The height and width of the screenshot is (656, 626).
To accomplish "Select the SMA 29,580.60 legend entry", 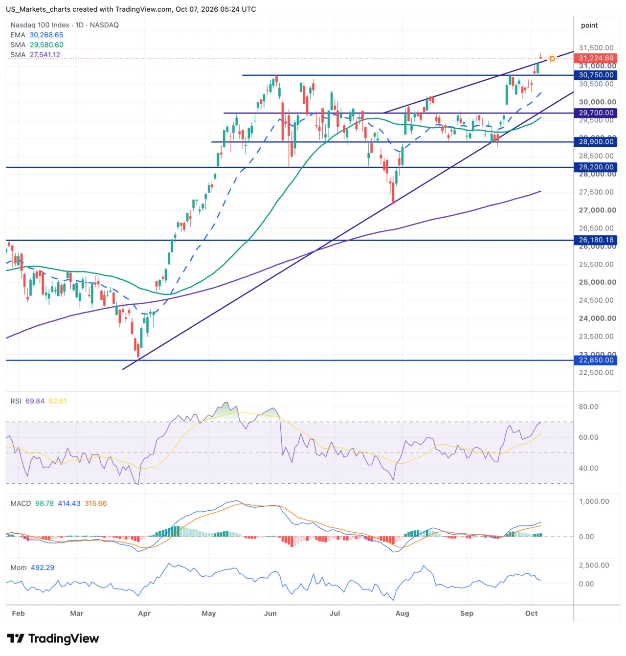I will pos(37,45).
